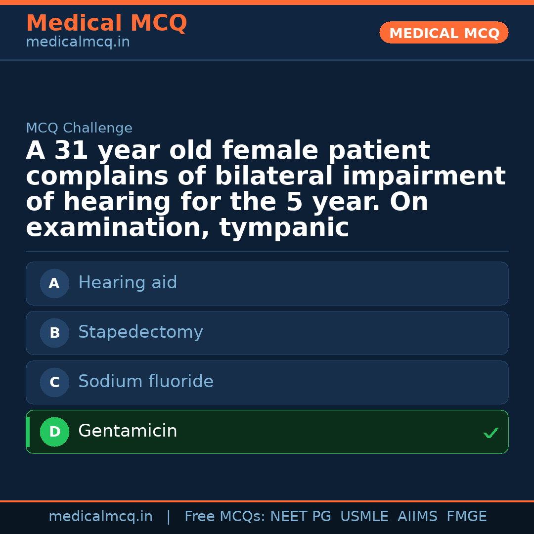Click the circular B badge icon
534x534 pixels.
pyautogui.click(x=54, y=333)
